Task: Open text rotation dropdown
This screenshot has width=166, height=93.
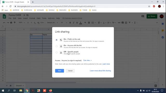Action: [114, 23]
